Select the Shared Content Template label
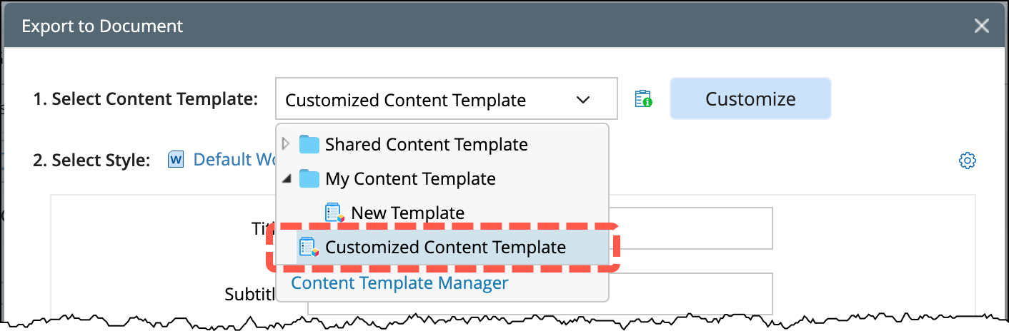This screenshot has height=331, width=1009. [426, 144]
